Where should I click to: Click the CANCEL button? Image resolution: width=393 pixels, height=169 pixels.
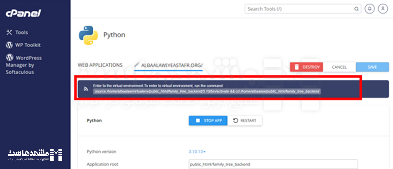click(x=339, y=67)
